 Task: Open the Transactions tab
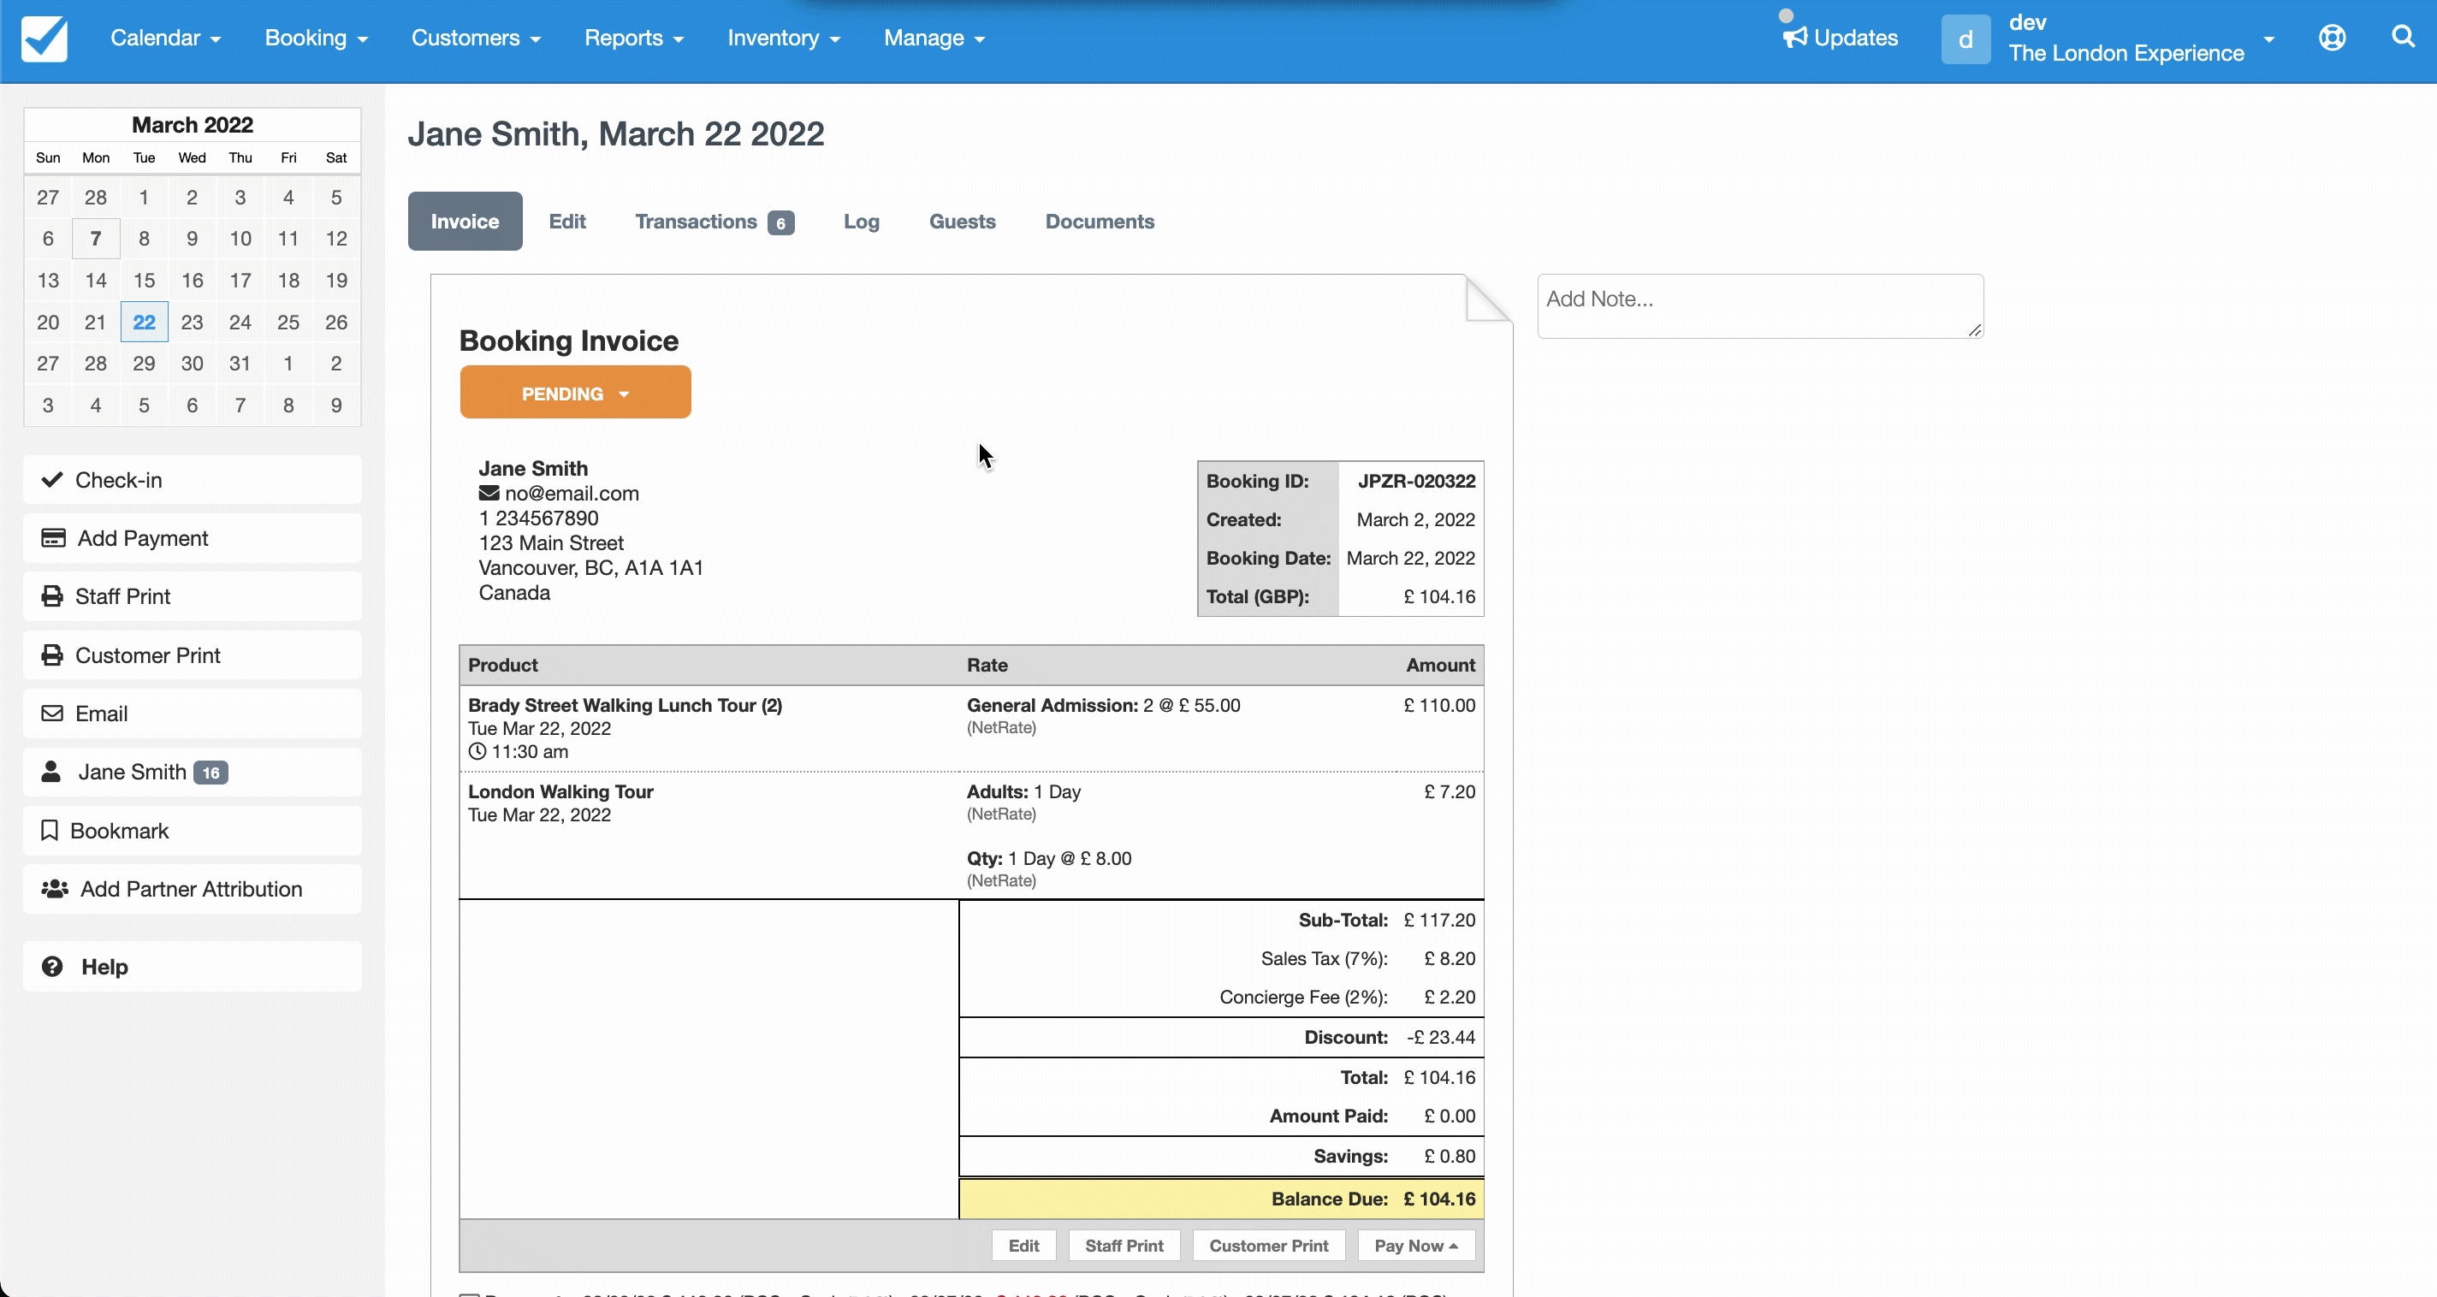click(x=714, y=222)
